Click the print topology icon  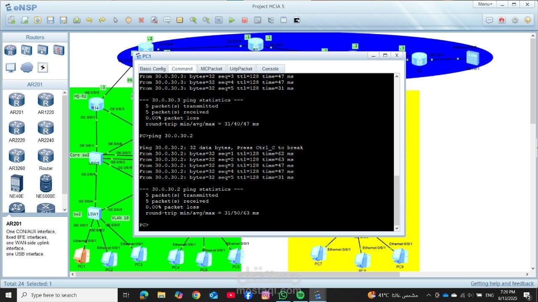76,20
